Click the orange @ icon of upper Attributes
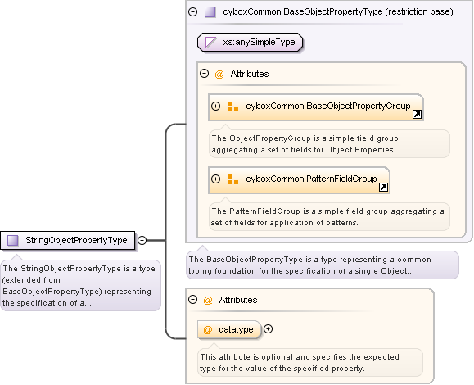This screenshot has width=474, height=385. tap(219, 74)
